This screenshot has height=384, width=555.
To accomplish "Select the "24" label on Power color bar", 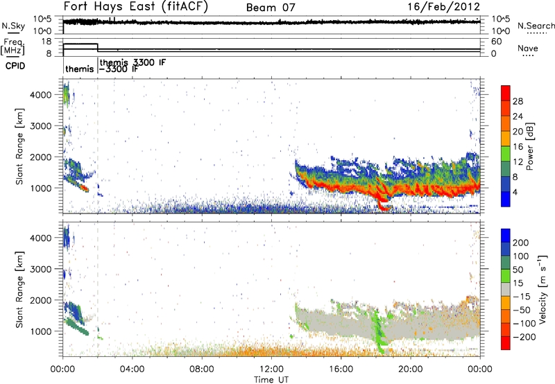I will coord(518,116).
